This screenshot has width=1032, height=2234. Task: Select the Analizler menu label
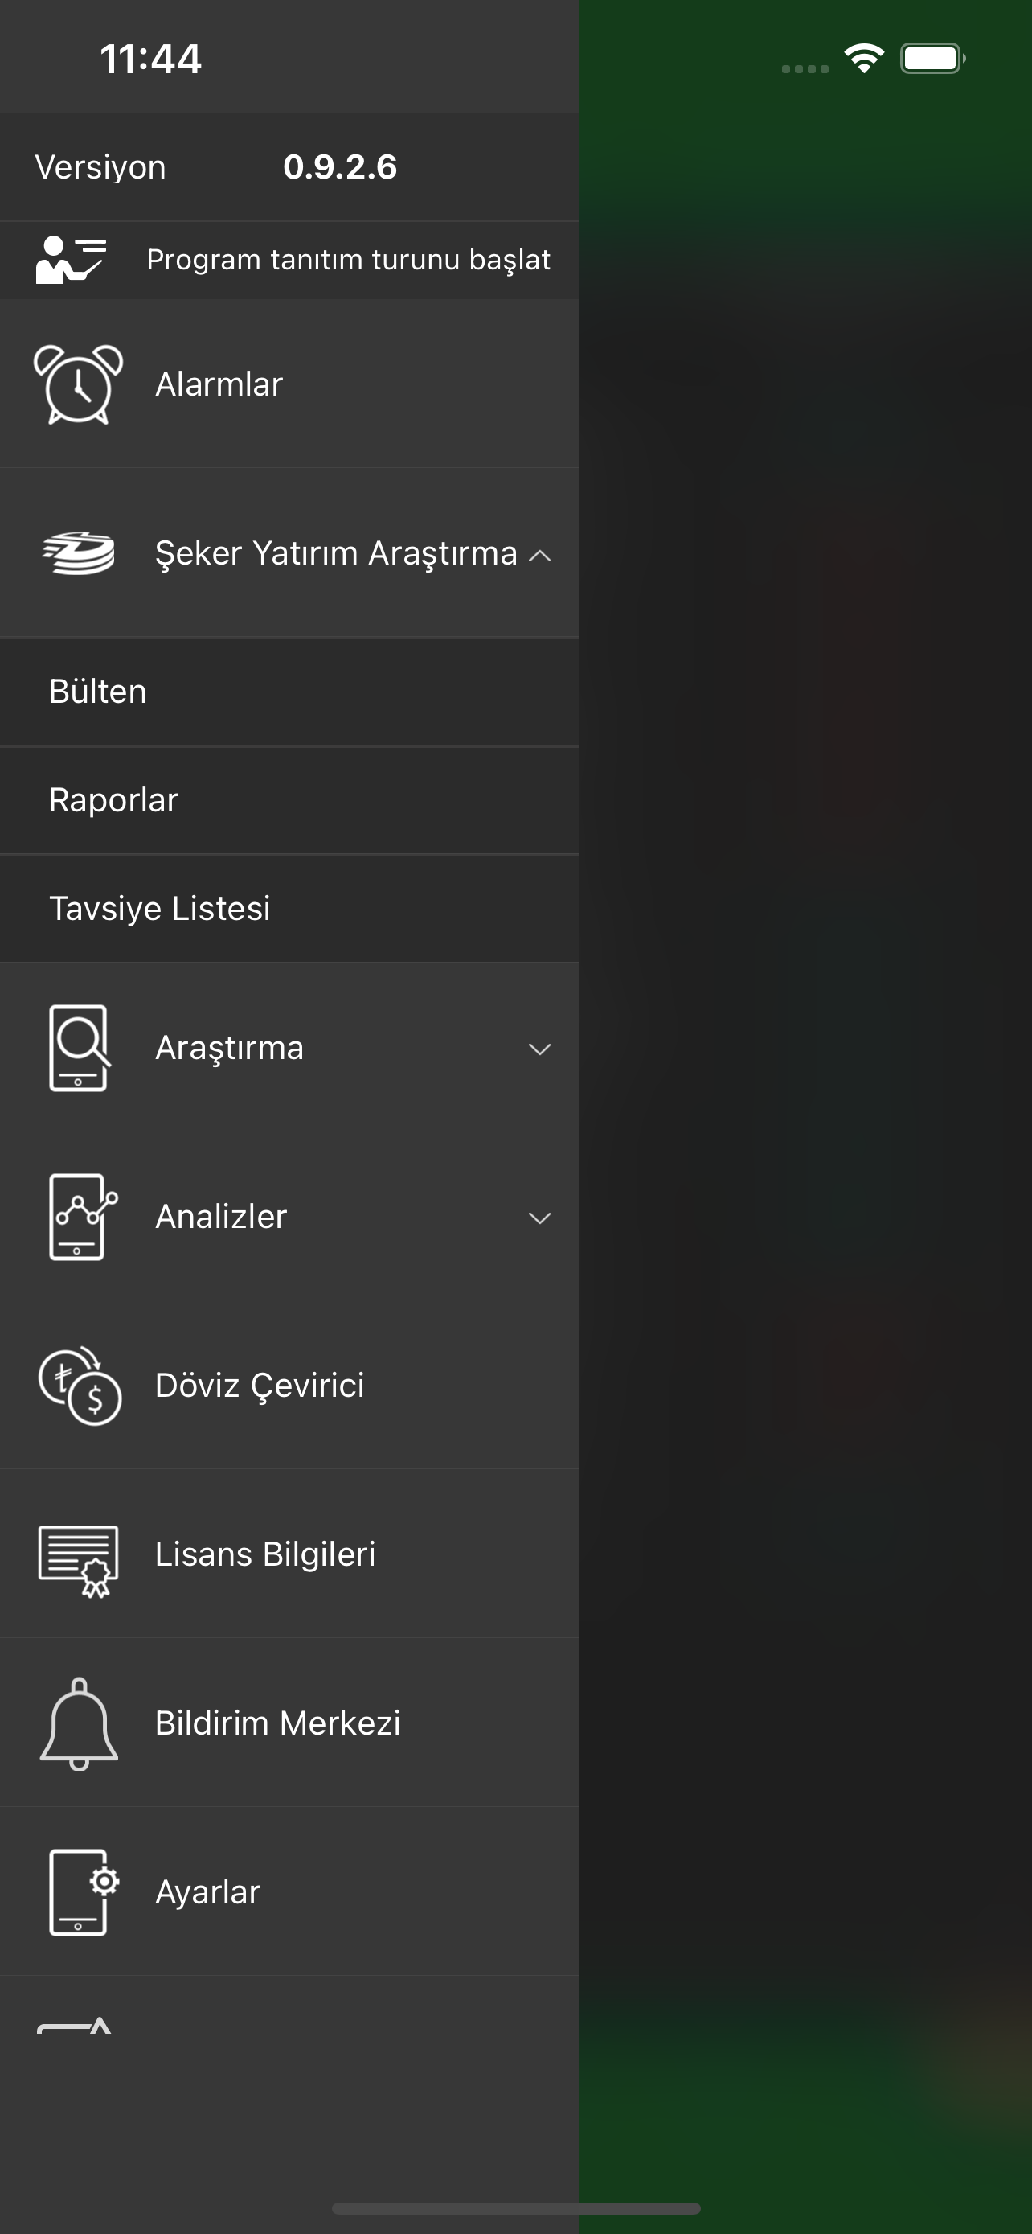(221, 1217)
